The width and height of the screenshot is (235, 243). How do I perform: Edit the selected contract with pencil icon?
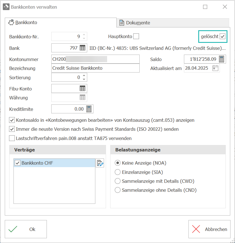pyautogui.click(x=100, y=163)
